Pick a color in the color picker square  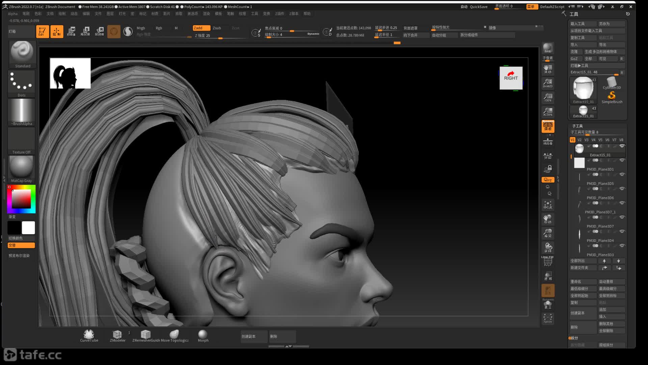[x=21, y=199]
